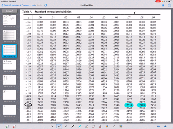Open the second page thumbnail
Screen dimensions: 173x129
point(9,35)
